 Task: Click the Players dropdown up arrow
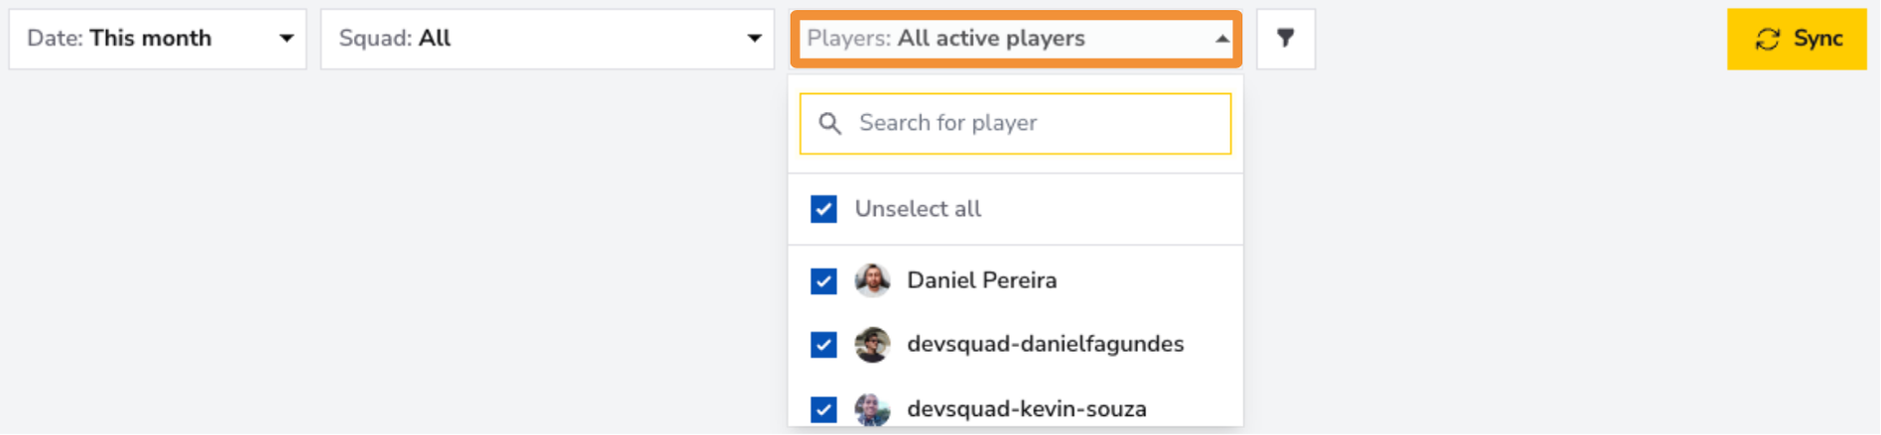(1222, 39)
